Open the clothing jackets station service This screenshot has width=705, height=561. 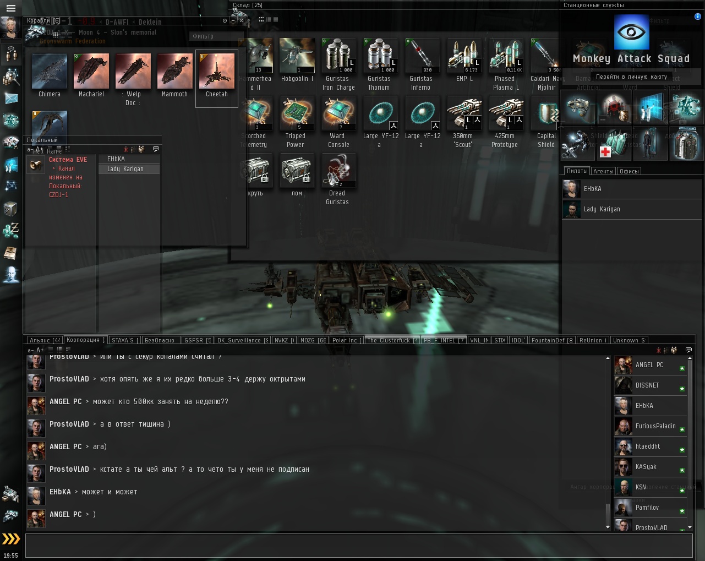(686, 143)
